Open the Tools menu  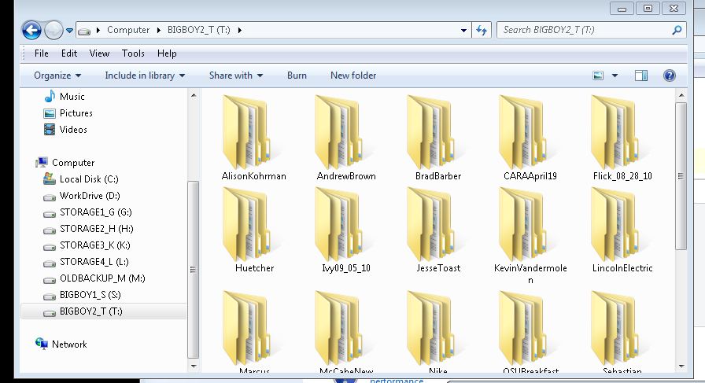coord(133,53)
